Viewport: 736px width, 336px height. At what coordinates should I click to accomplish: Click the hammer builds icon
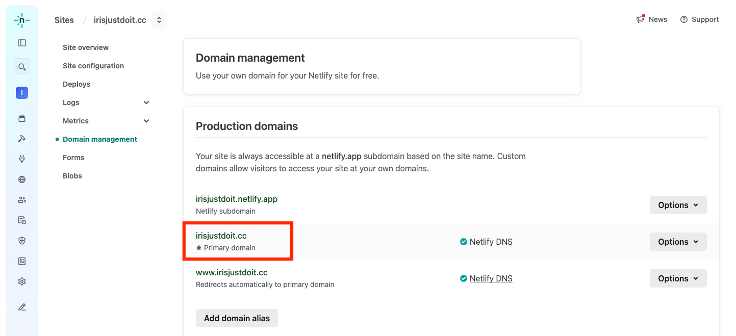[x=22, y=139]
